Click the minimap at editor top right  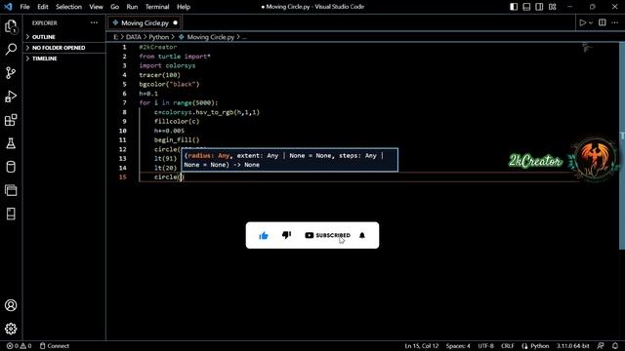tap(587, 48)
